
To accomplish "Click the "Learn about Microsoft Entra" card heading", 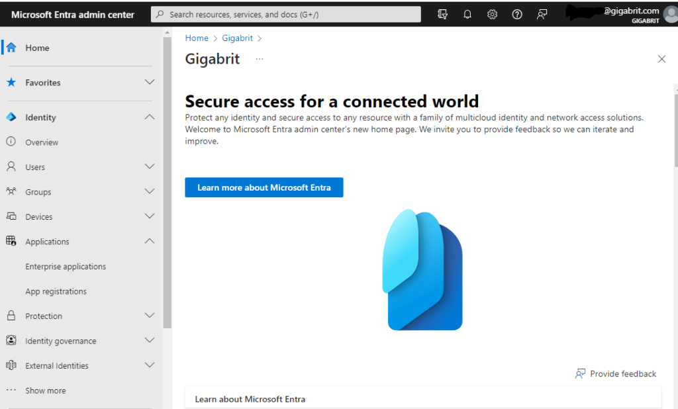I will point(250,399).
